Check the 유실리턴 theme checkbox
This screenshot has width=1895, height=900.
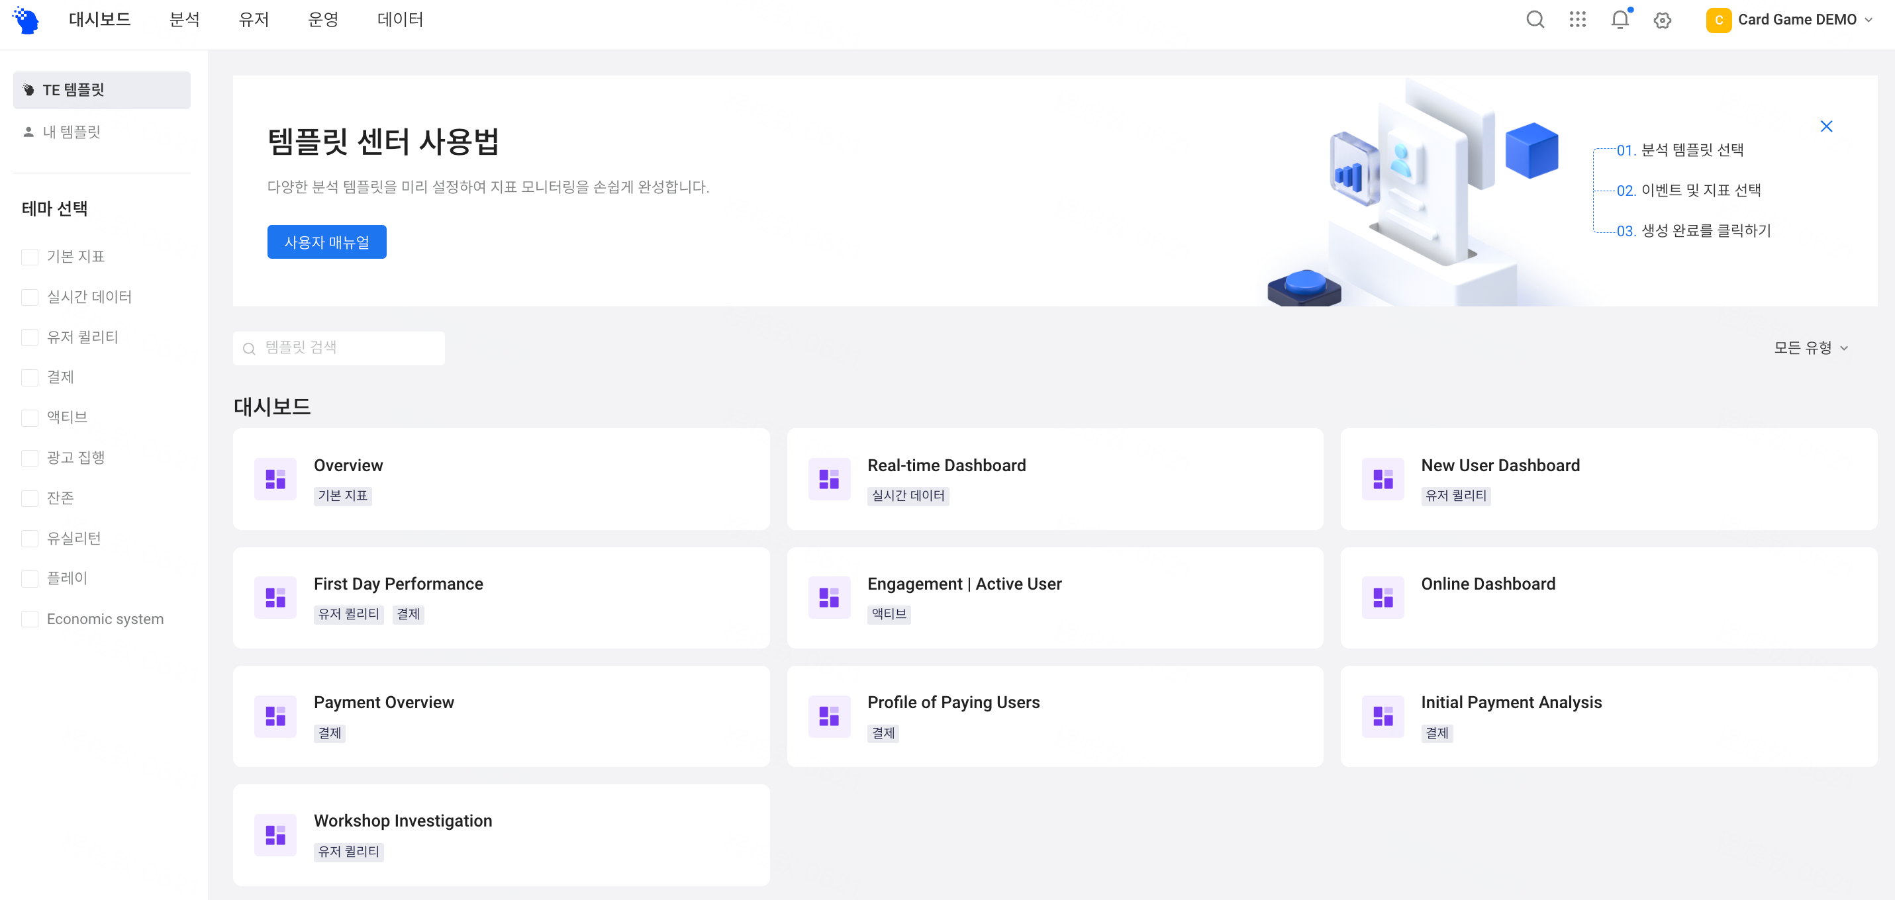click(30, 538)
